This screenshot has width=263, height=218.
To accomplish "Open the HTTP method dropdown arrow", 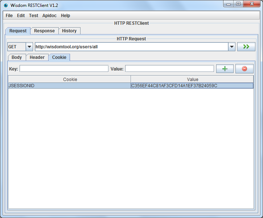I will click(x=29, y=47).
